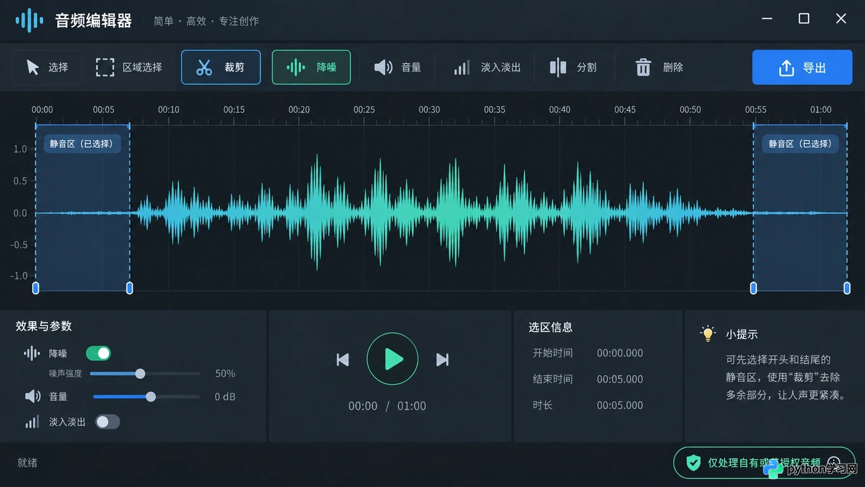Image resolution: width=865 pixels, height=487 pixels.
Task: Click the 00:45 mark on the timeline ruler
Action: pyautogui.click(x=625, y=109)
